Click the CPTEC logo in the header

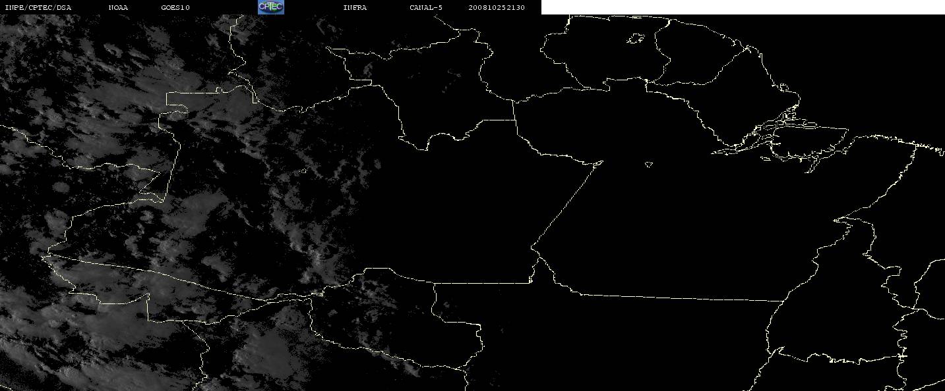click(x=270, y=7)
